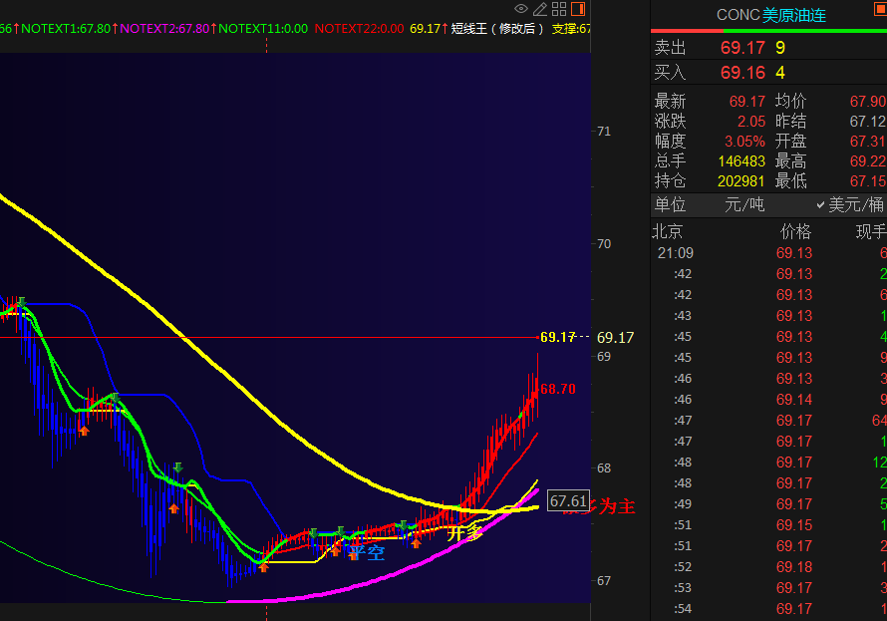Image resolution: width=887 pixels, height=621 pixels.
Task: Click the 短线王(修改后) indicator name
Action: point(497,28)
